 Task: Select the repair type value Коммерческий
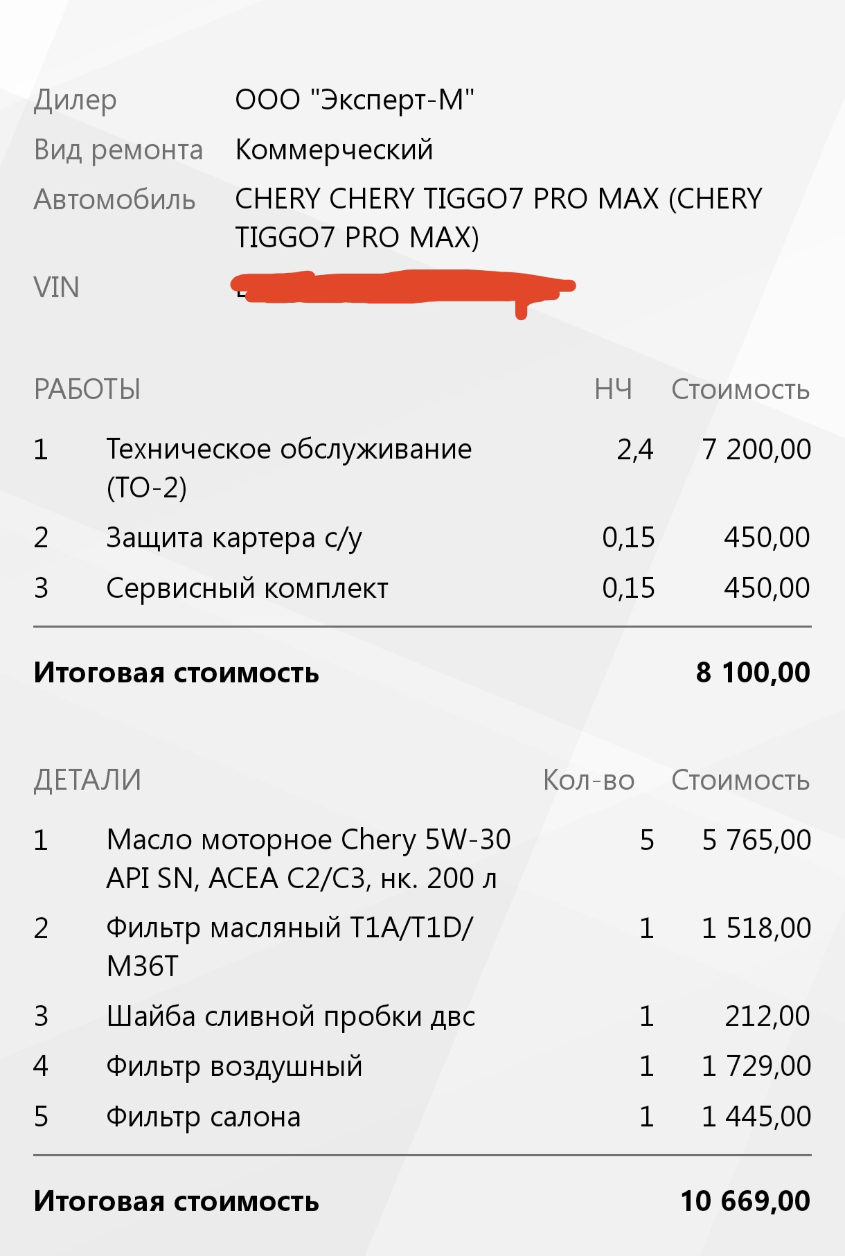coord(334,150)
